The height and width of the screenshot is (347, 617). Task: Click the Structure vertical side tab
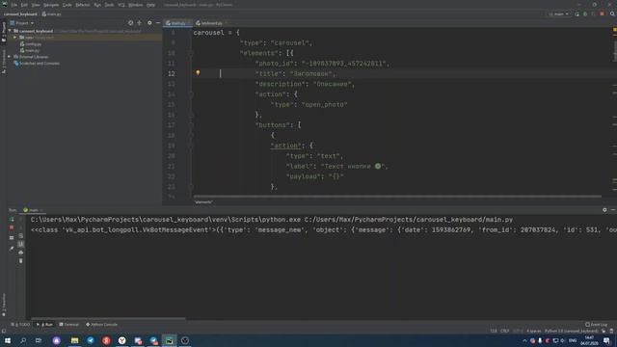click(4, 61)
